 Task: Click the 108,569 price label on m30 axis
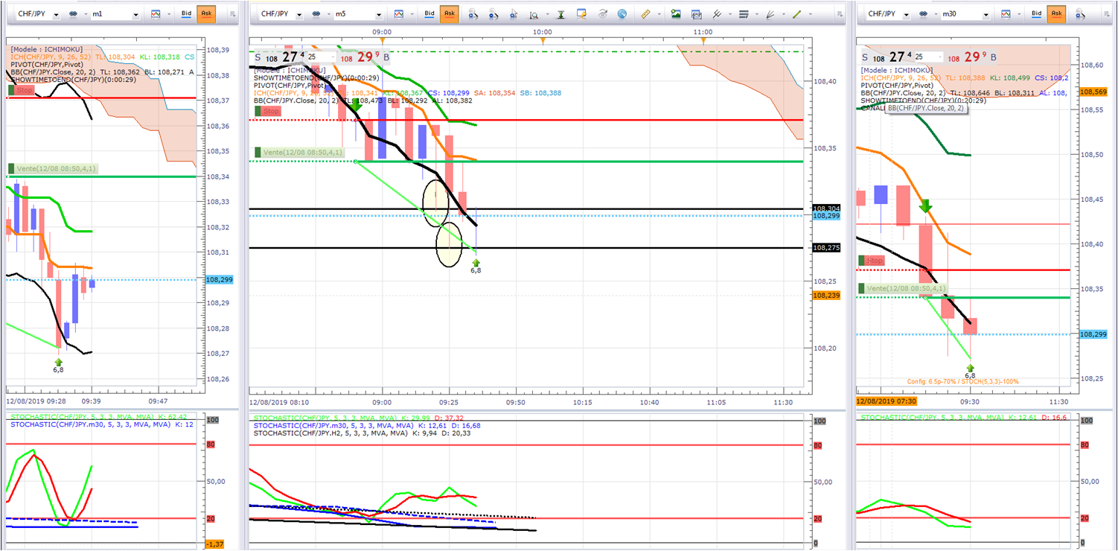(x=1093, y=92)
